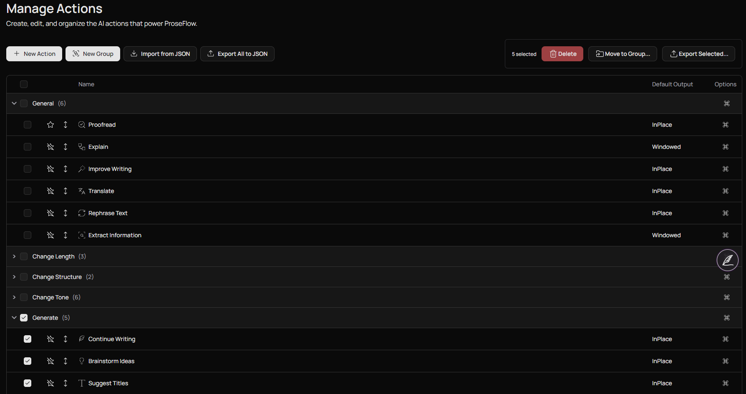Viewport: 746px width, 394px height.
Task: Click the floating ProseFlow quill icon
Action: [727, 260]
